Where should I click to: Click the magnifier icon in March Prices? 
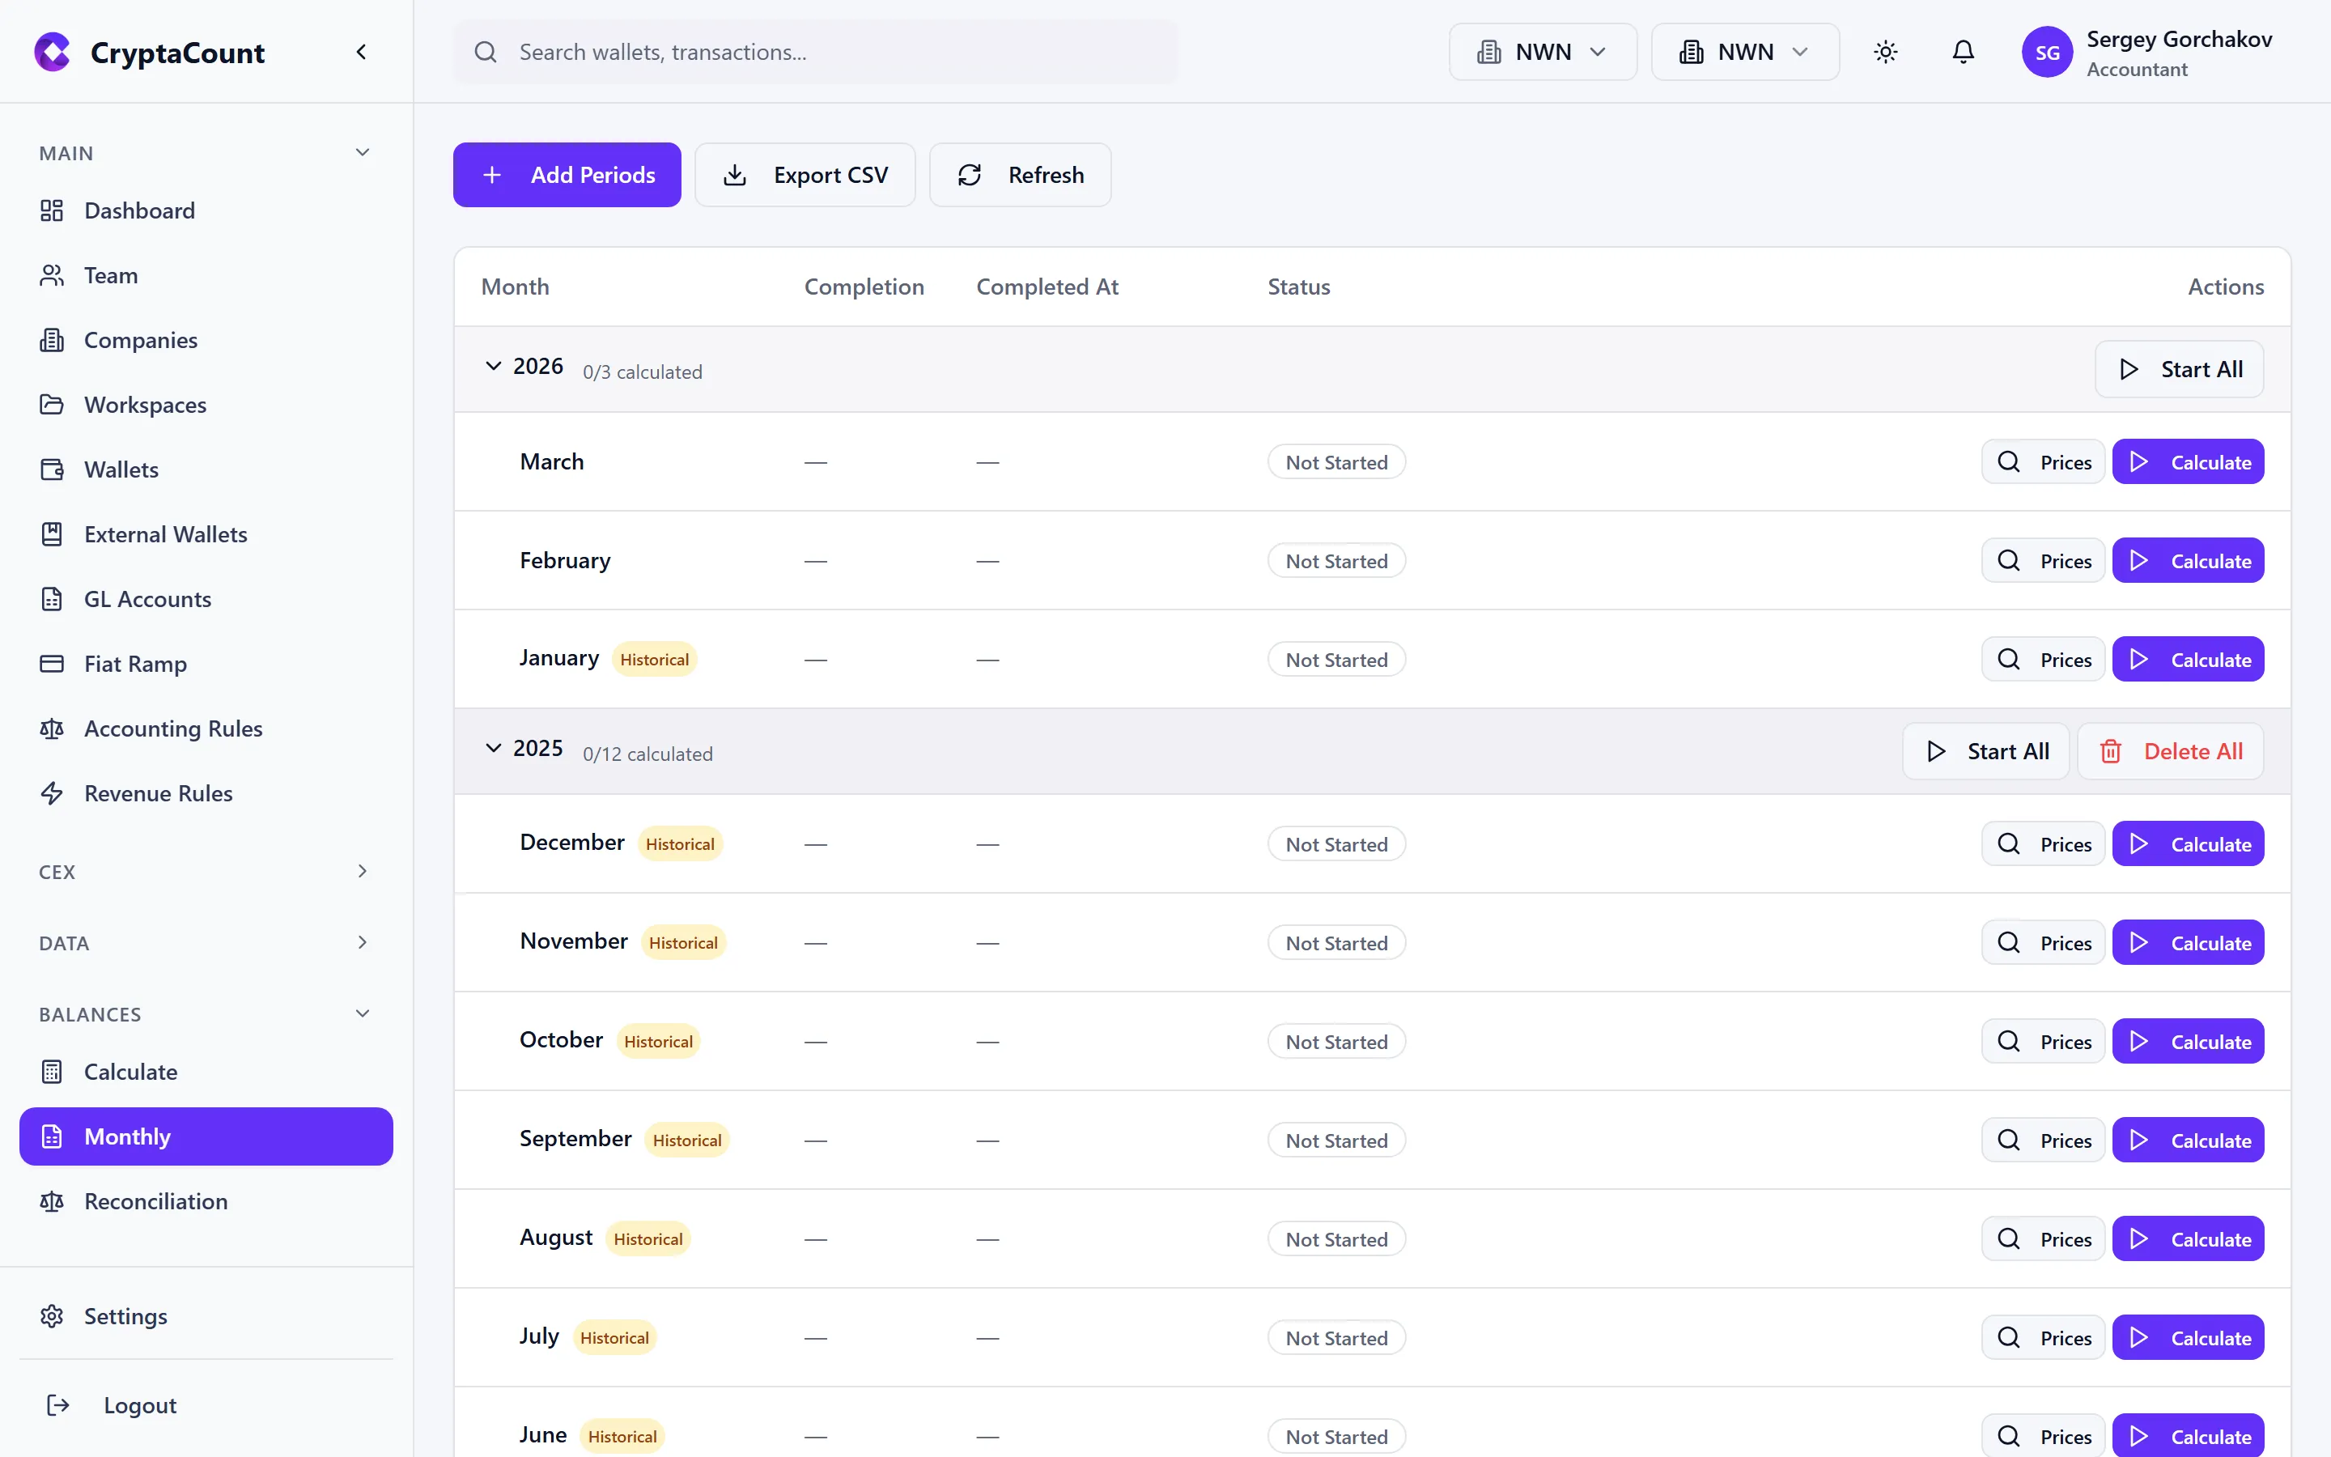click(2008, 461)
